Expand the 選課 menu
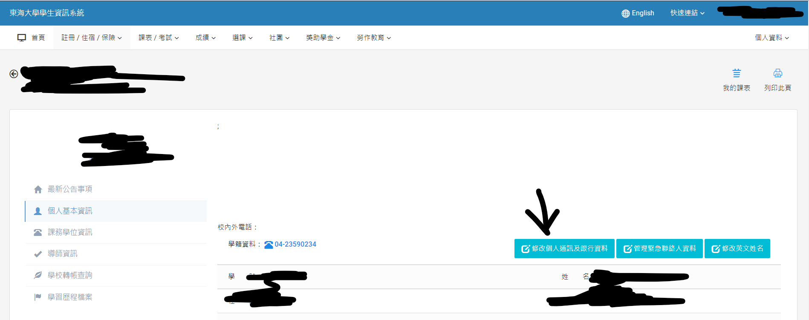The width and height of the screenshot is (809, 320). click(x=243, y=38)
